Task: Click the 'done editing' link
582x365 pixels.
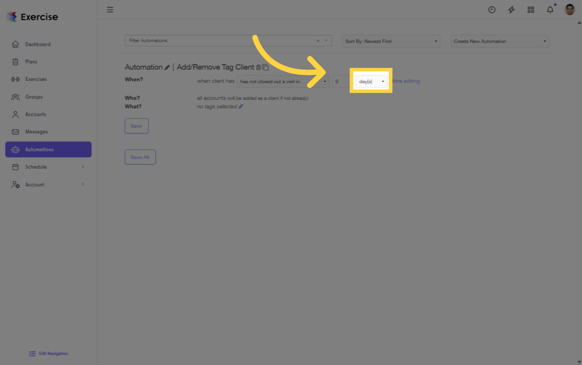Action: click(x=405, y=81)
